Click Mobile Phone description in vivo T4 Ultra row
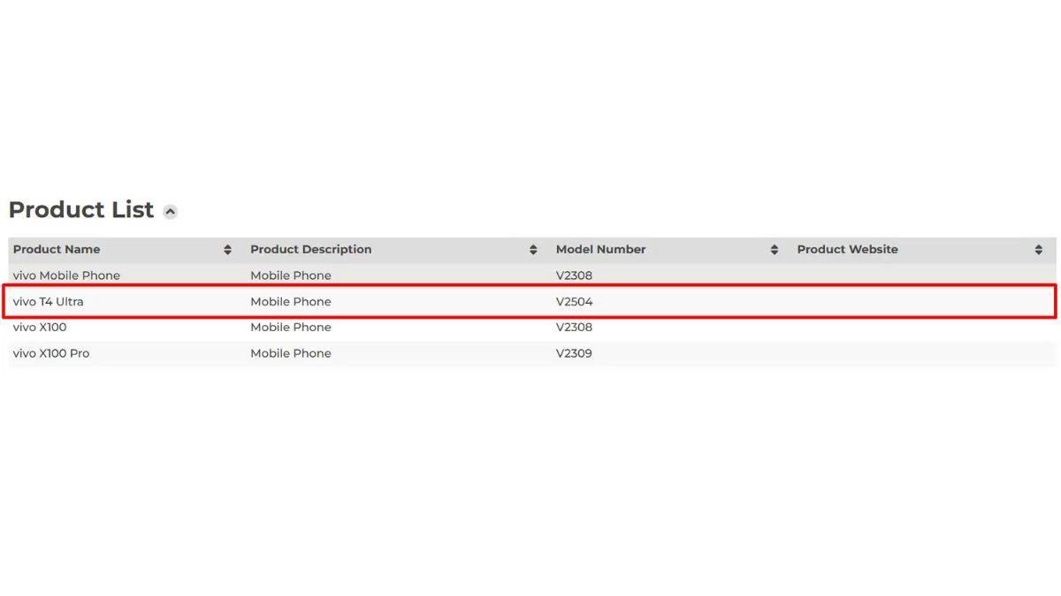The height and width of the screenshot is (596, 1061). 291,302
